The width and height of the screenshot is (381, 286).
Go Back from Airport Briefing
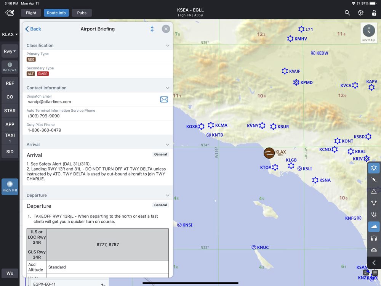pyautogui.click(x=33, y=29)
